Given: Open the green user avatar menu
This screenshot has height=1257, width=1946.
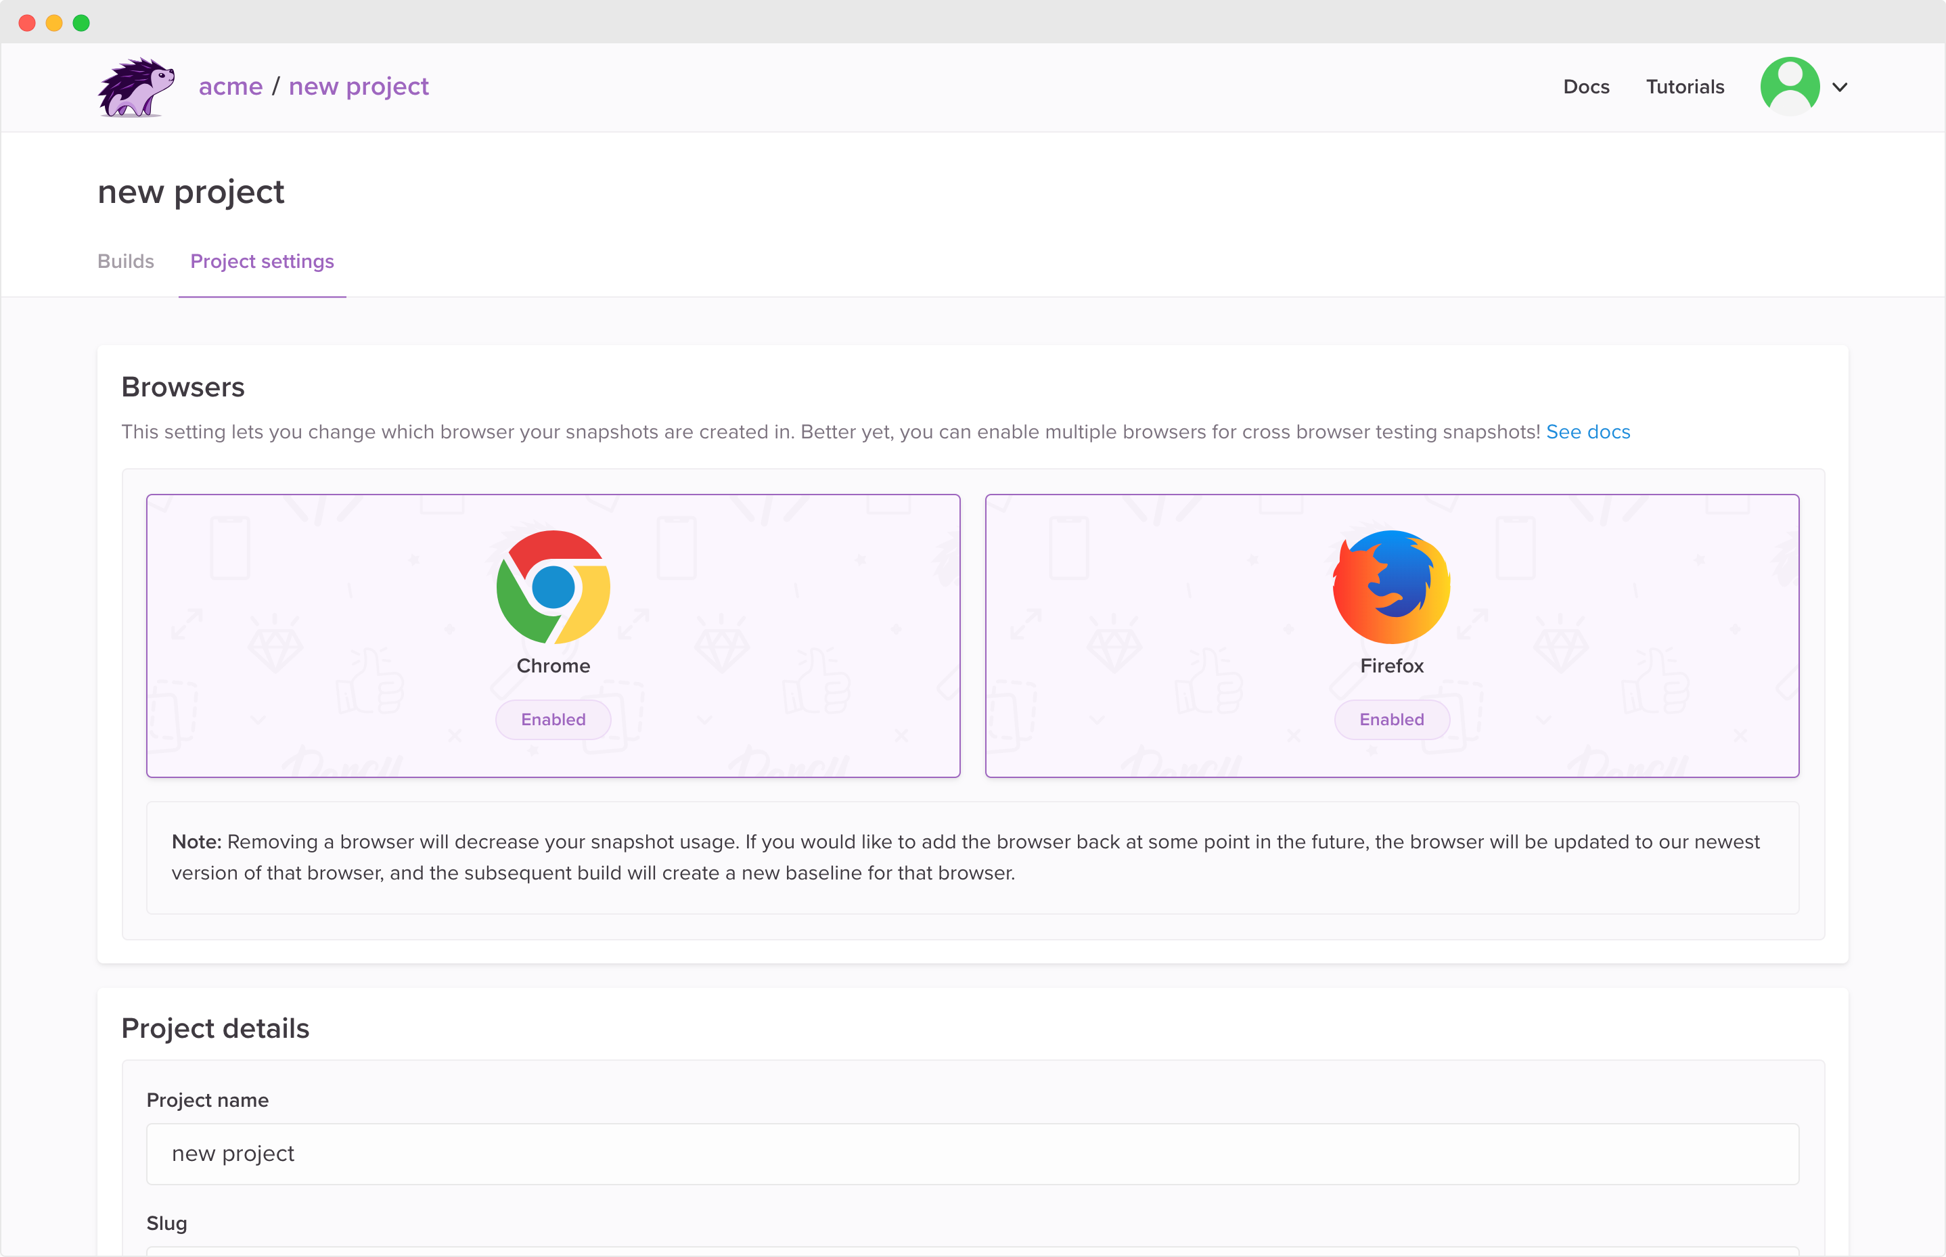Looking at the screenshot, I should click(1790, 87).
